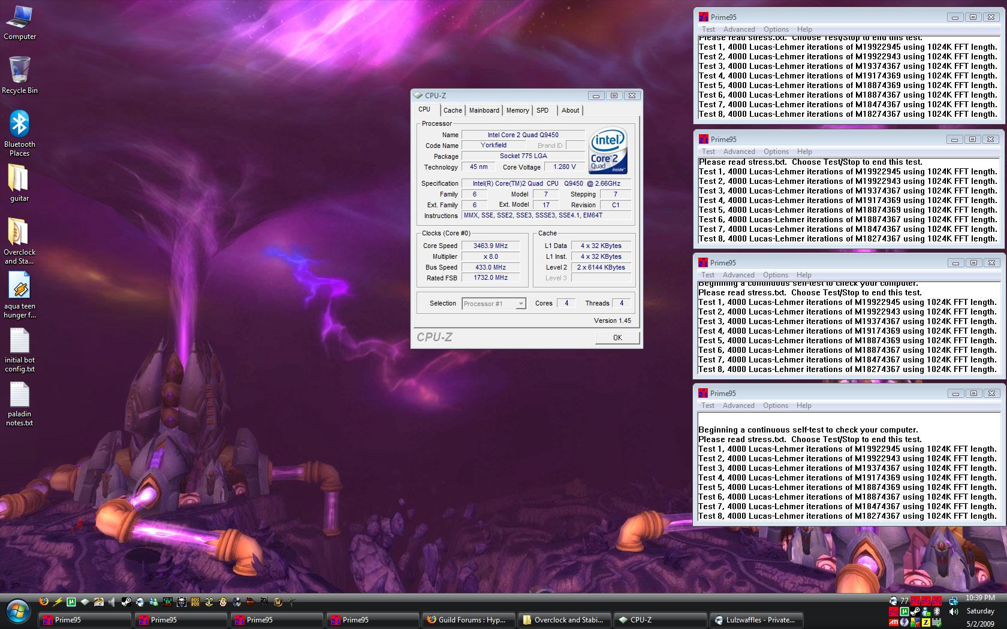Open the Windows Start orb
The width and height of the screenshot is (1007, 629).
pos(19,612)
